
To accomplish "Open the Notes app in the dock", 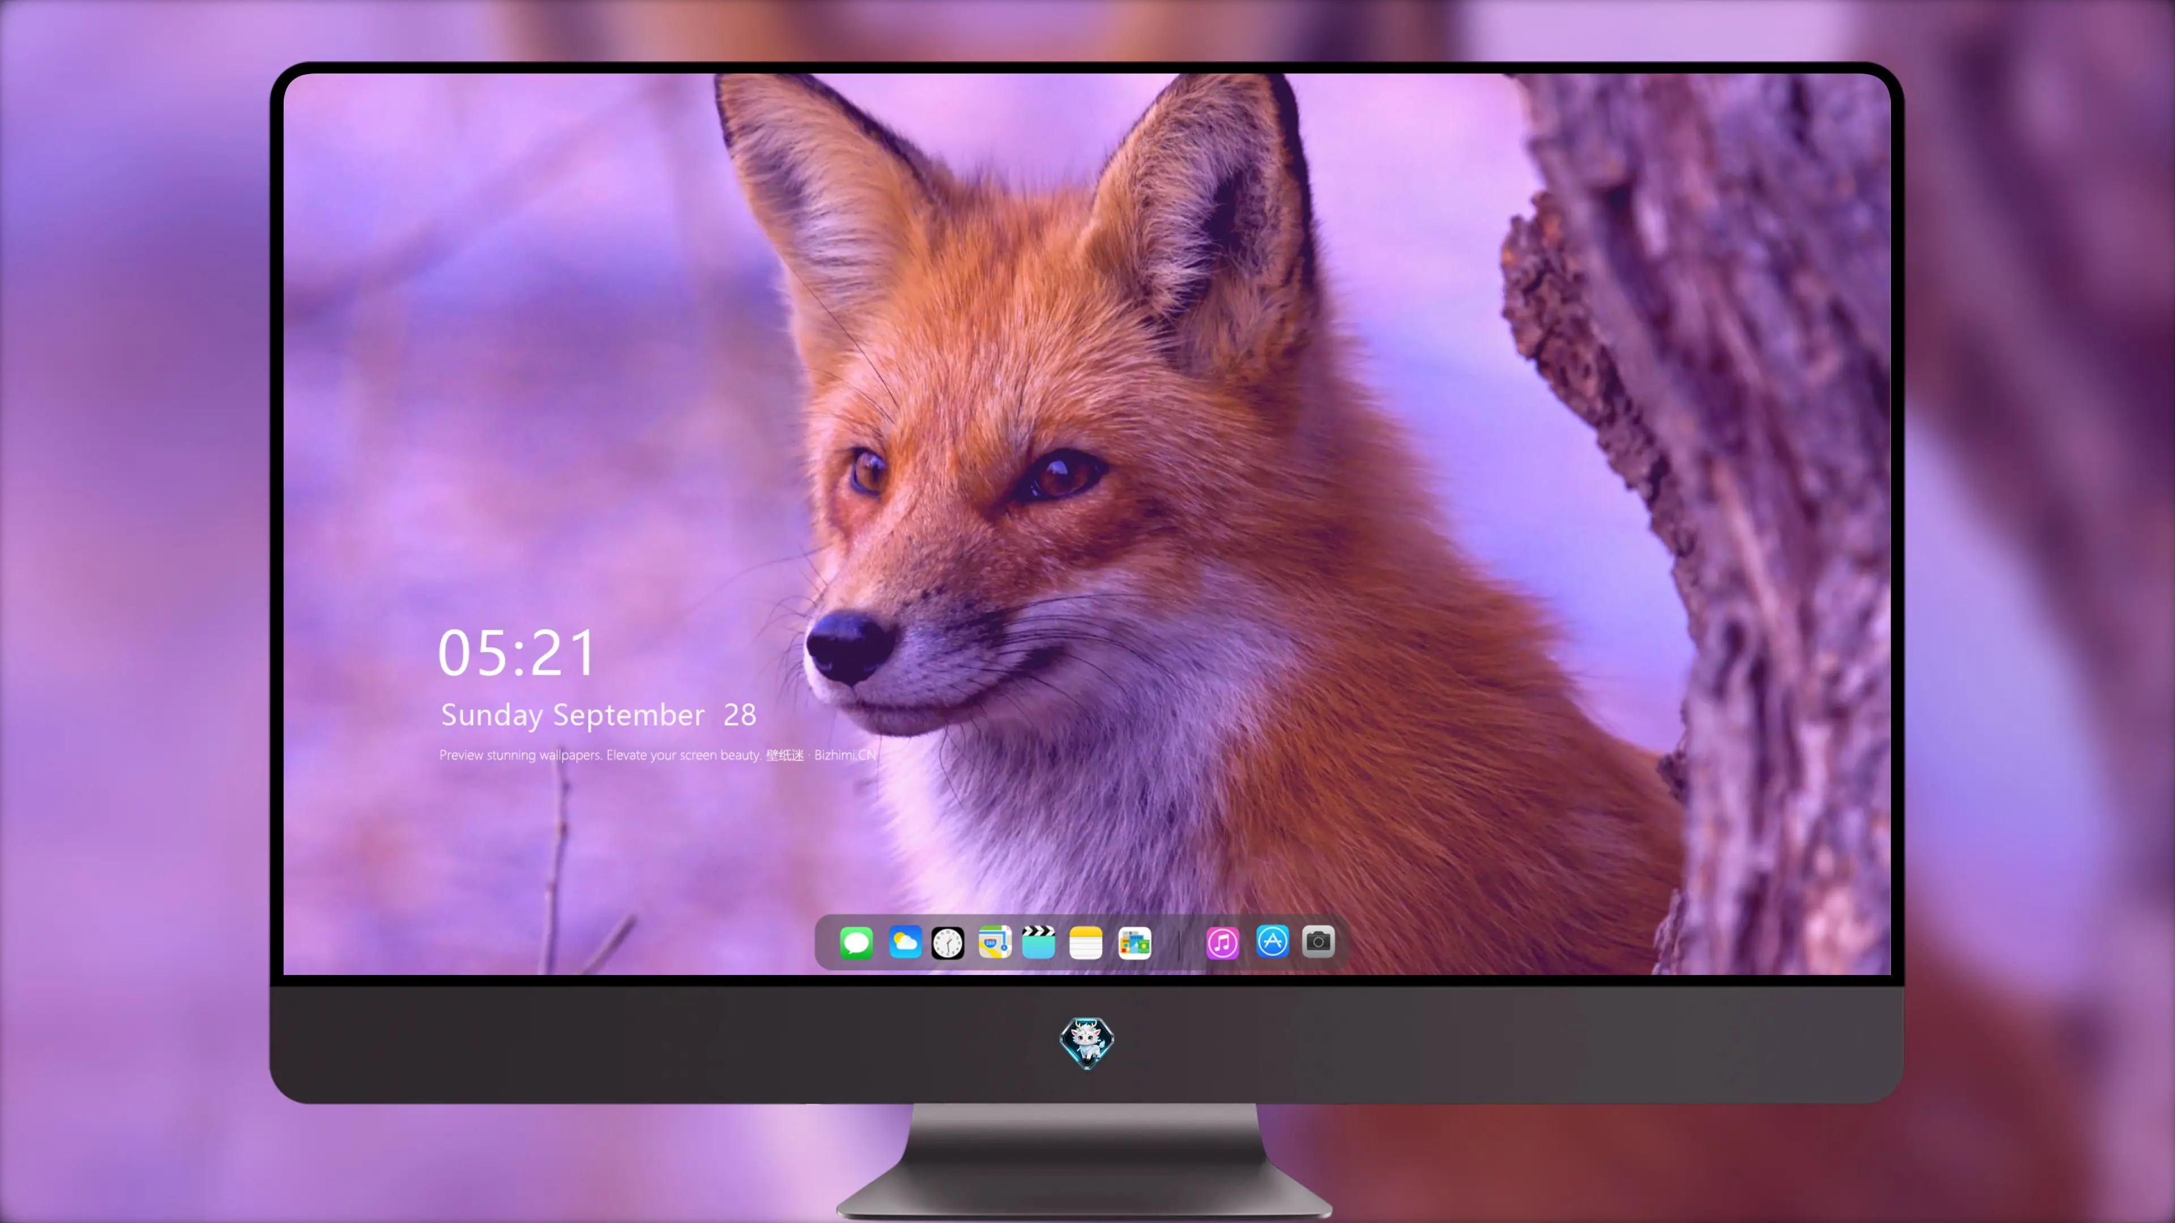I will coord(1086,943).
